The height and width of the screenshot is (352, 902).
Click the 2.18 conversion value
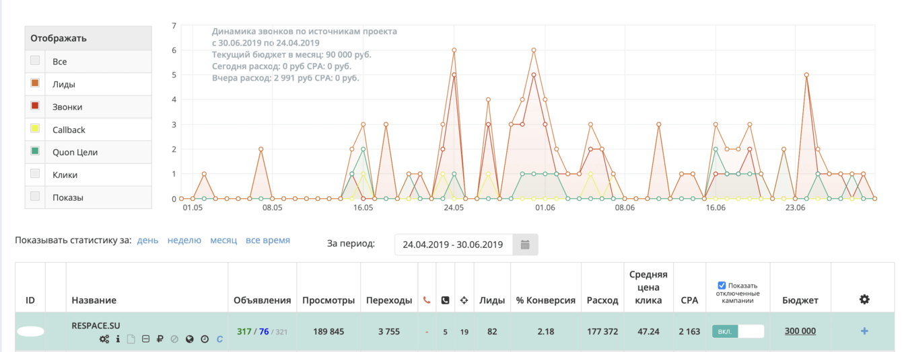pyautogui.click(x=546, y=331)
